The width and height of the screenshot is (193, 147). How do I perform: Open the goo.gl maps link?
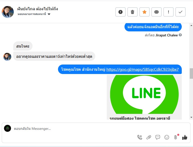(x=142, y=70)
